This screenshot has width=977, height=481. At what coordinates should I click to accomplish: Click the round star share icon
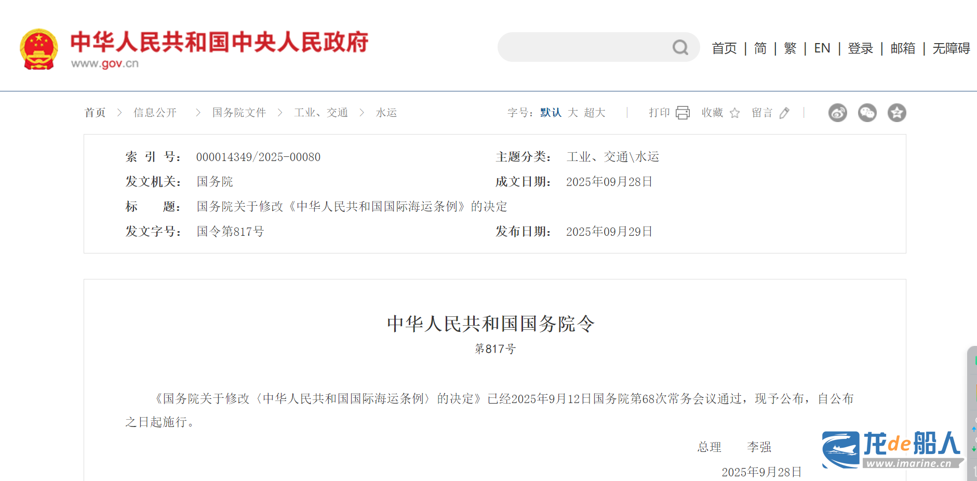[896, 113]
